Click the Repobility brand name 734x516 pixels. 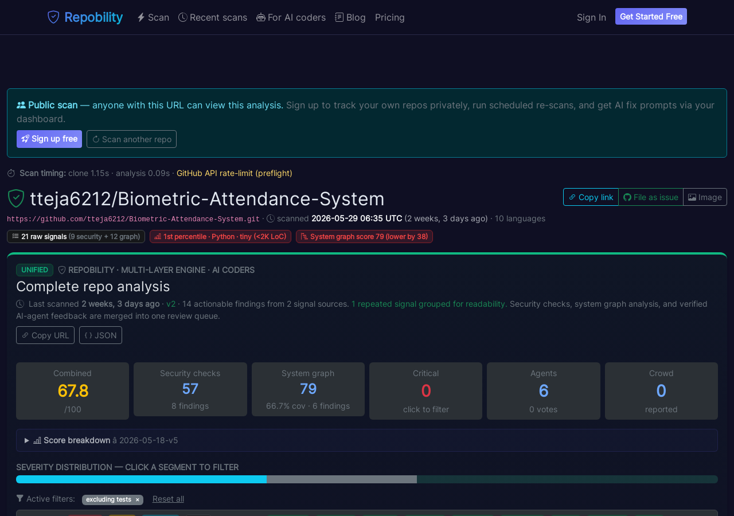(93, 17)
